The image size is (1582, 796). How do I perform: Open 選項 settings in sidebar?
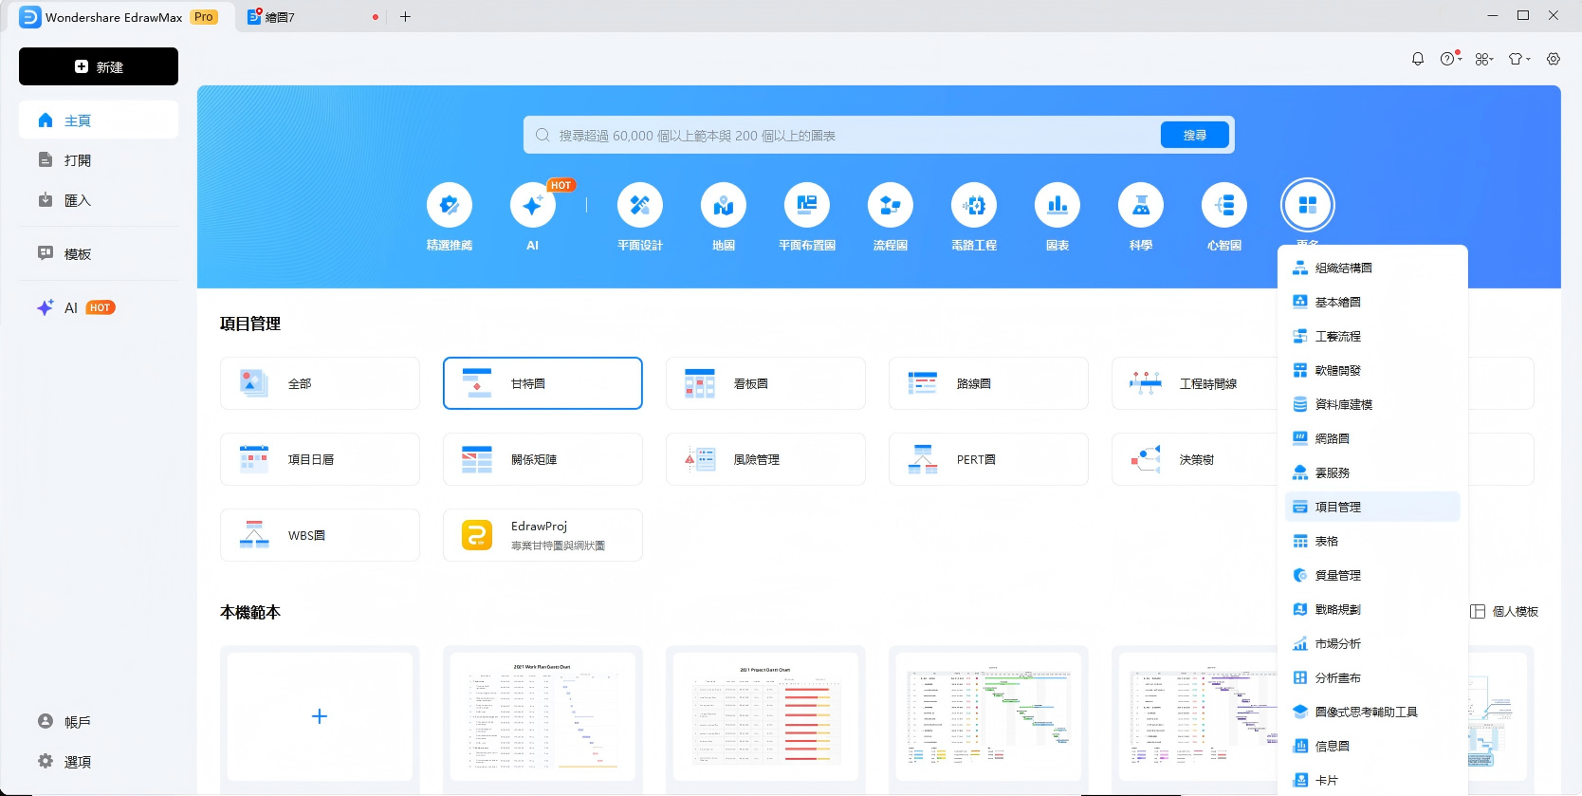99,762
